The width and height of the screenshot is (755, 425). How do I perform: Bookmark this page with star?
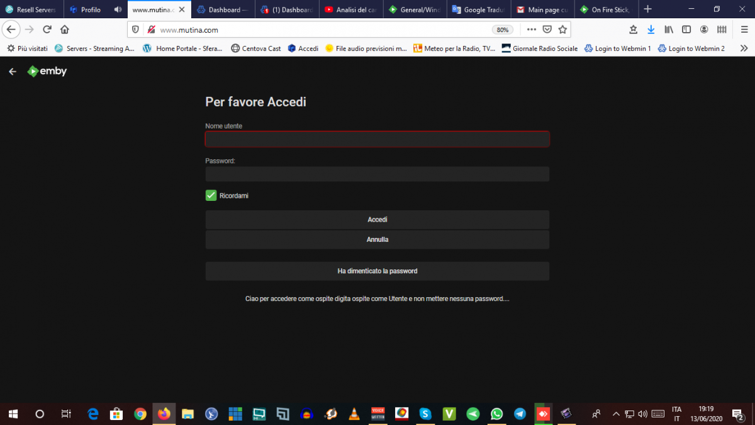pos(562,30)
